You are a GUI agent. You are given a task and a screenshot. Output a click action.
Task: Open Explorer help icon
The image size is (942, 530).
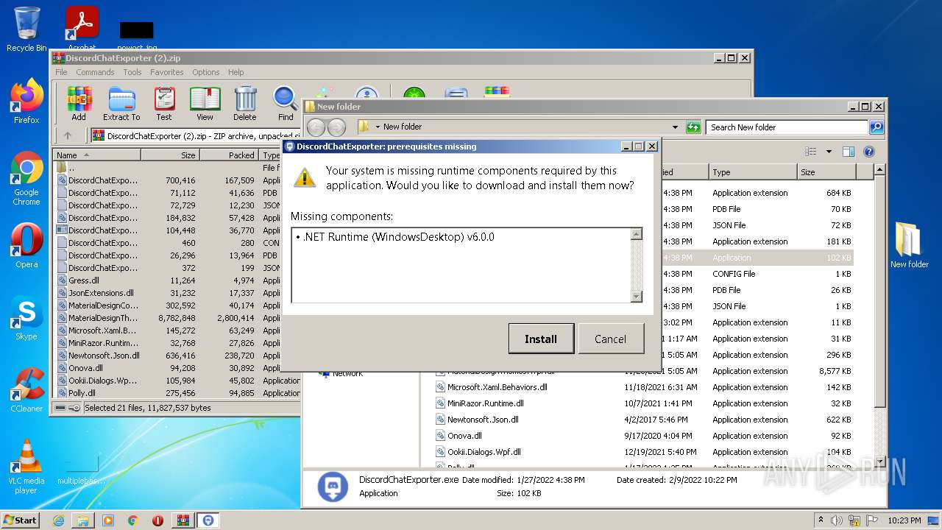[x=868, y=152]
